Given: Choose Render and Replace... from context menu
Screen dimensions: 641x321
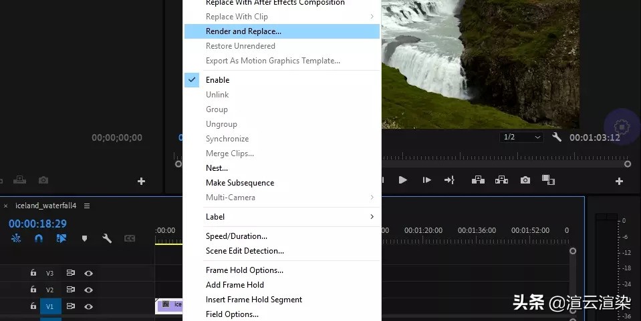Looking at the screenshot, I should coord(243,31).
